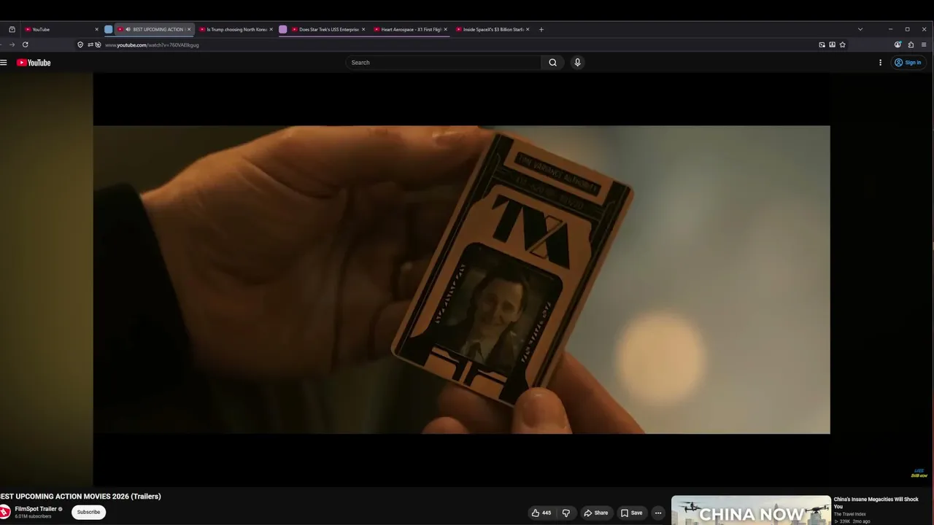Viewport: 934px width, 525px height.
Task: Open the YouTube guide hamburger menu
Action: [x=4, y=63]
